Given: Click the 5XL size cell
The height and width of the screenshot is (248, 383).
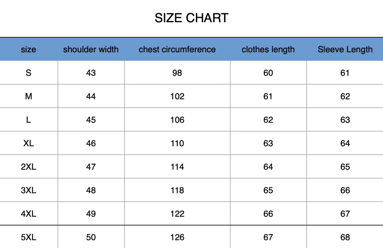Looking at the screenshot, I should pyautogui.click(x=28, y=237).
